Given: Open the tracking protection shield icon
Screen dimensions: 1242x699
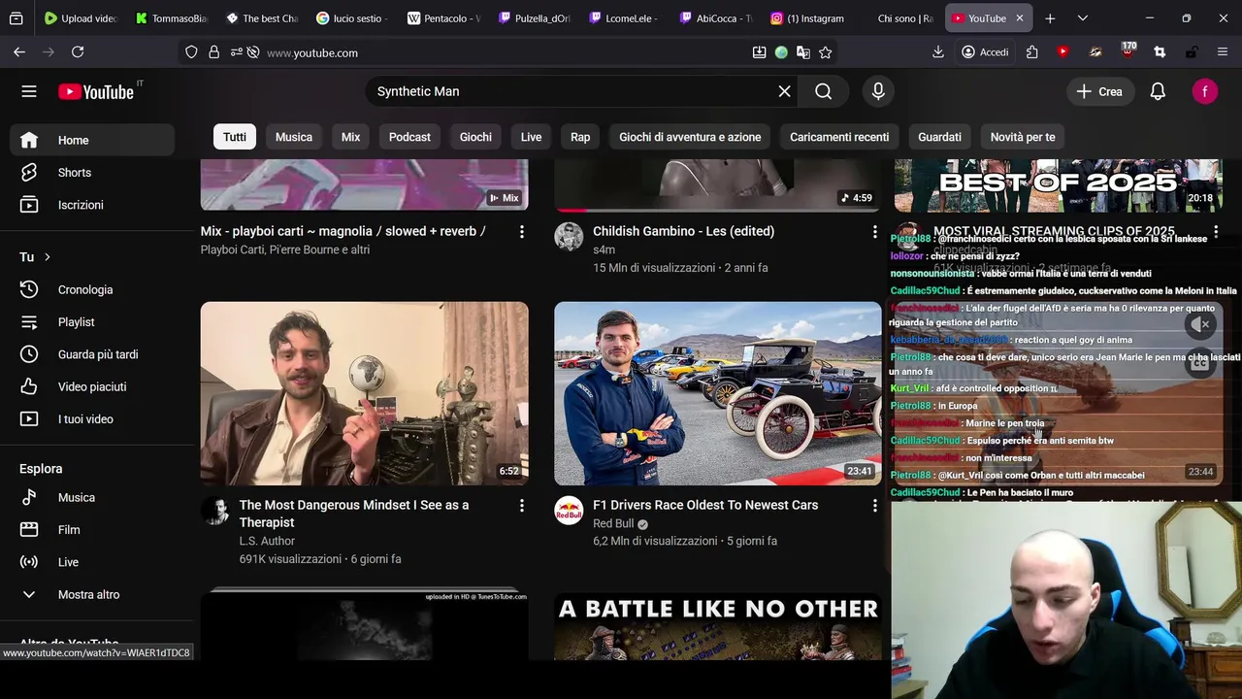Looking at the screenshot, I should [x=191, y=52].
